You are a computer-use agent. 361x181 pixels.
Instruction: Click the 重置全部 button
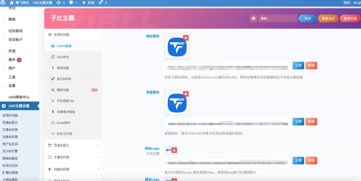(x=350, y=19)
